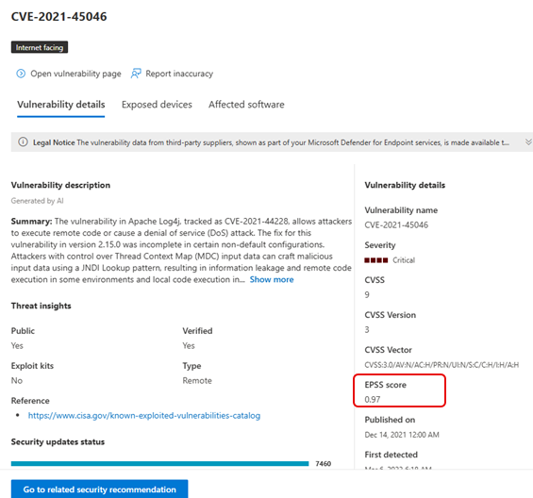Click the Report inaccuracy person icon
The width and height of the screenshot is (533, 498).
(x=136, y=74)
